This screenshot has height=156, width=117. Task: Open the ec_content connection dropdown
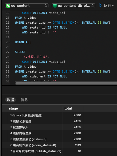(27, 6)
